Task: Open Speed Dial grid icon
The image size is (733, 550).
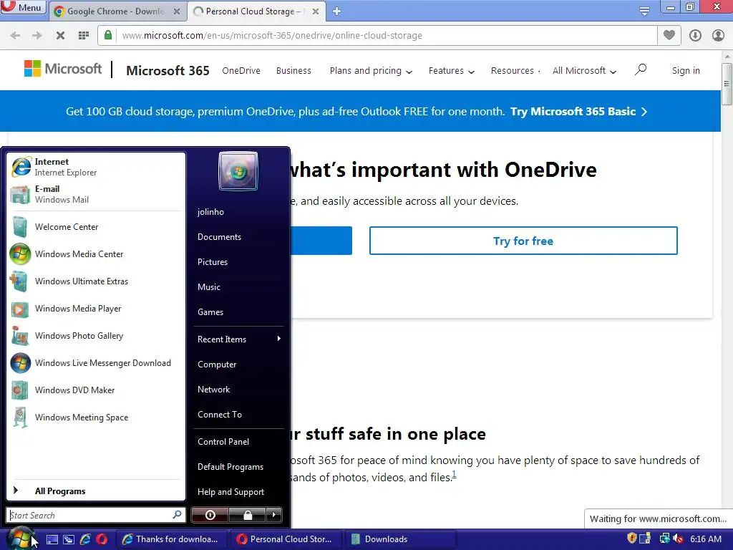Action: tap(84, 36)
